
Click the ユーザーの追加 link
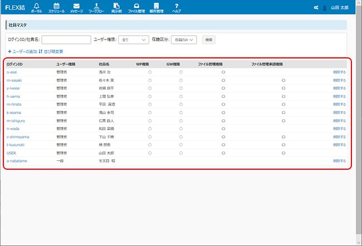click(25, 51)
